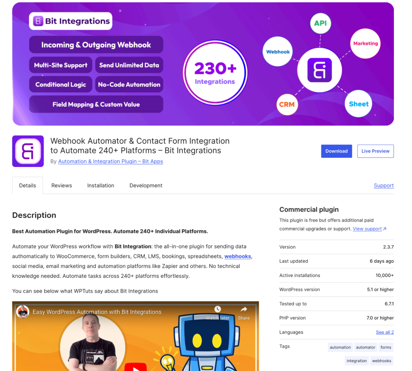Open the Live Preview
Viewport: 412px width, 371px height.
pyautogui.click(x=375, y=151)
